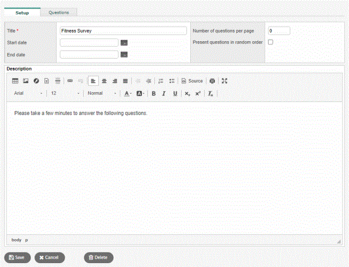349x267 pixels.
Task: Open the Normal paragraph format dropdown
Action: 102,93
